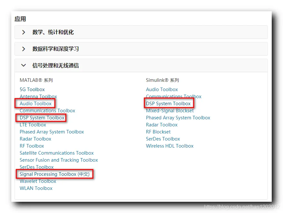The height and width of the screenshot is (213, 283).
Task: Expand the 数学、统计和优化 section
Action: point(141,32)
